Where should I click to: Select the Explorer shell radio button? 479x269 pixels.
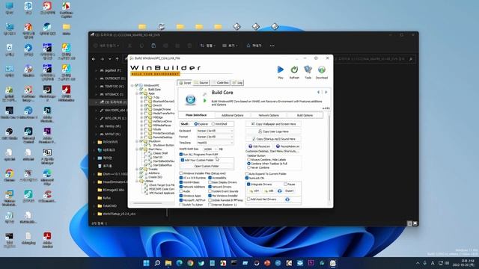click(196, 124)
